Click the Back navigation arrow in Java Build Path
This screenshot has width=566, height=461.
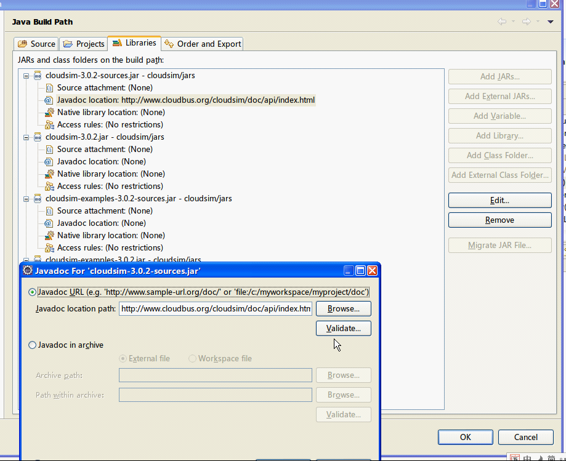[x=502, y=22]
